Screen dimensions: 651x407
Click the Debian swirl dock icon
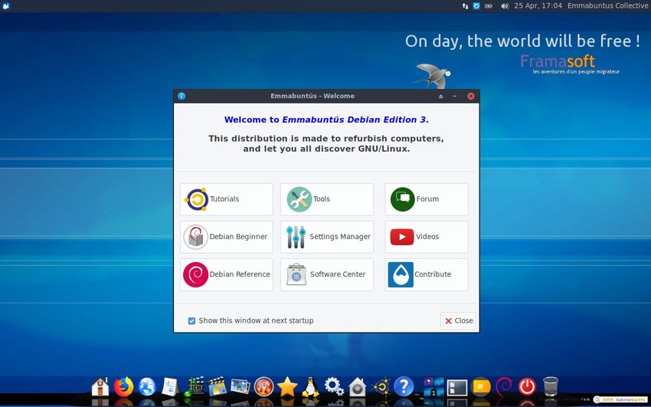[x=504, y=386]
